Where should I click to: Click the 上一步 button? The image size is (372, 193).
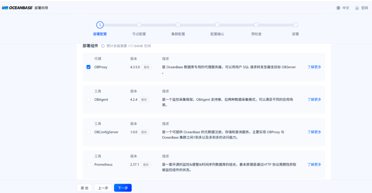click(x=103, y=188)
